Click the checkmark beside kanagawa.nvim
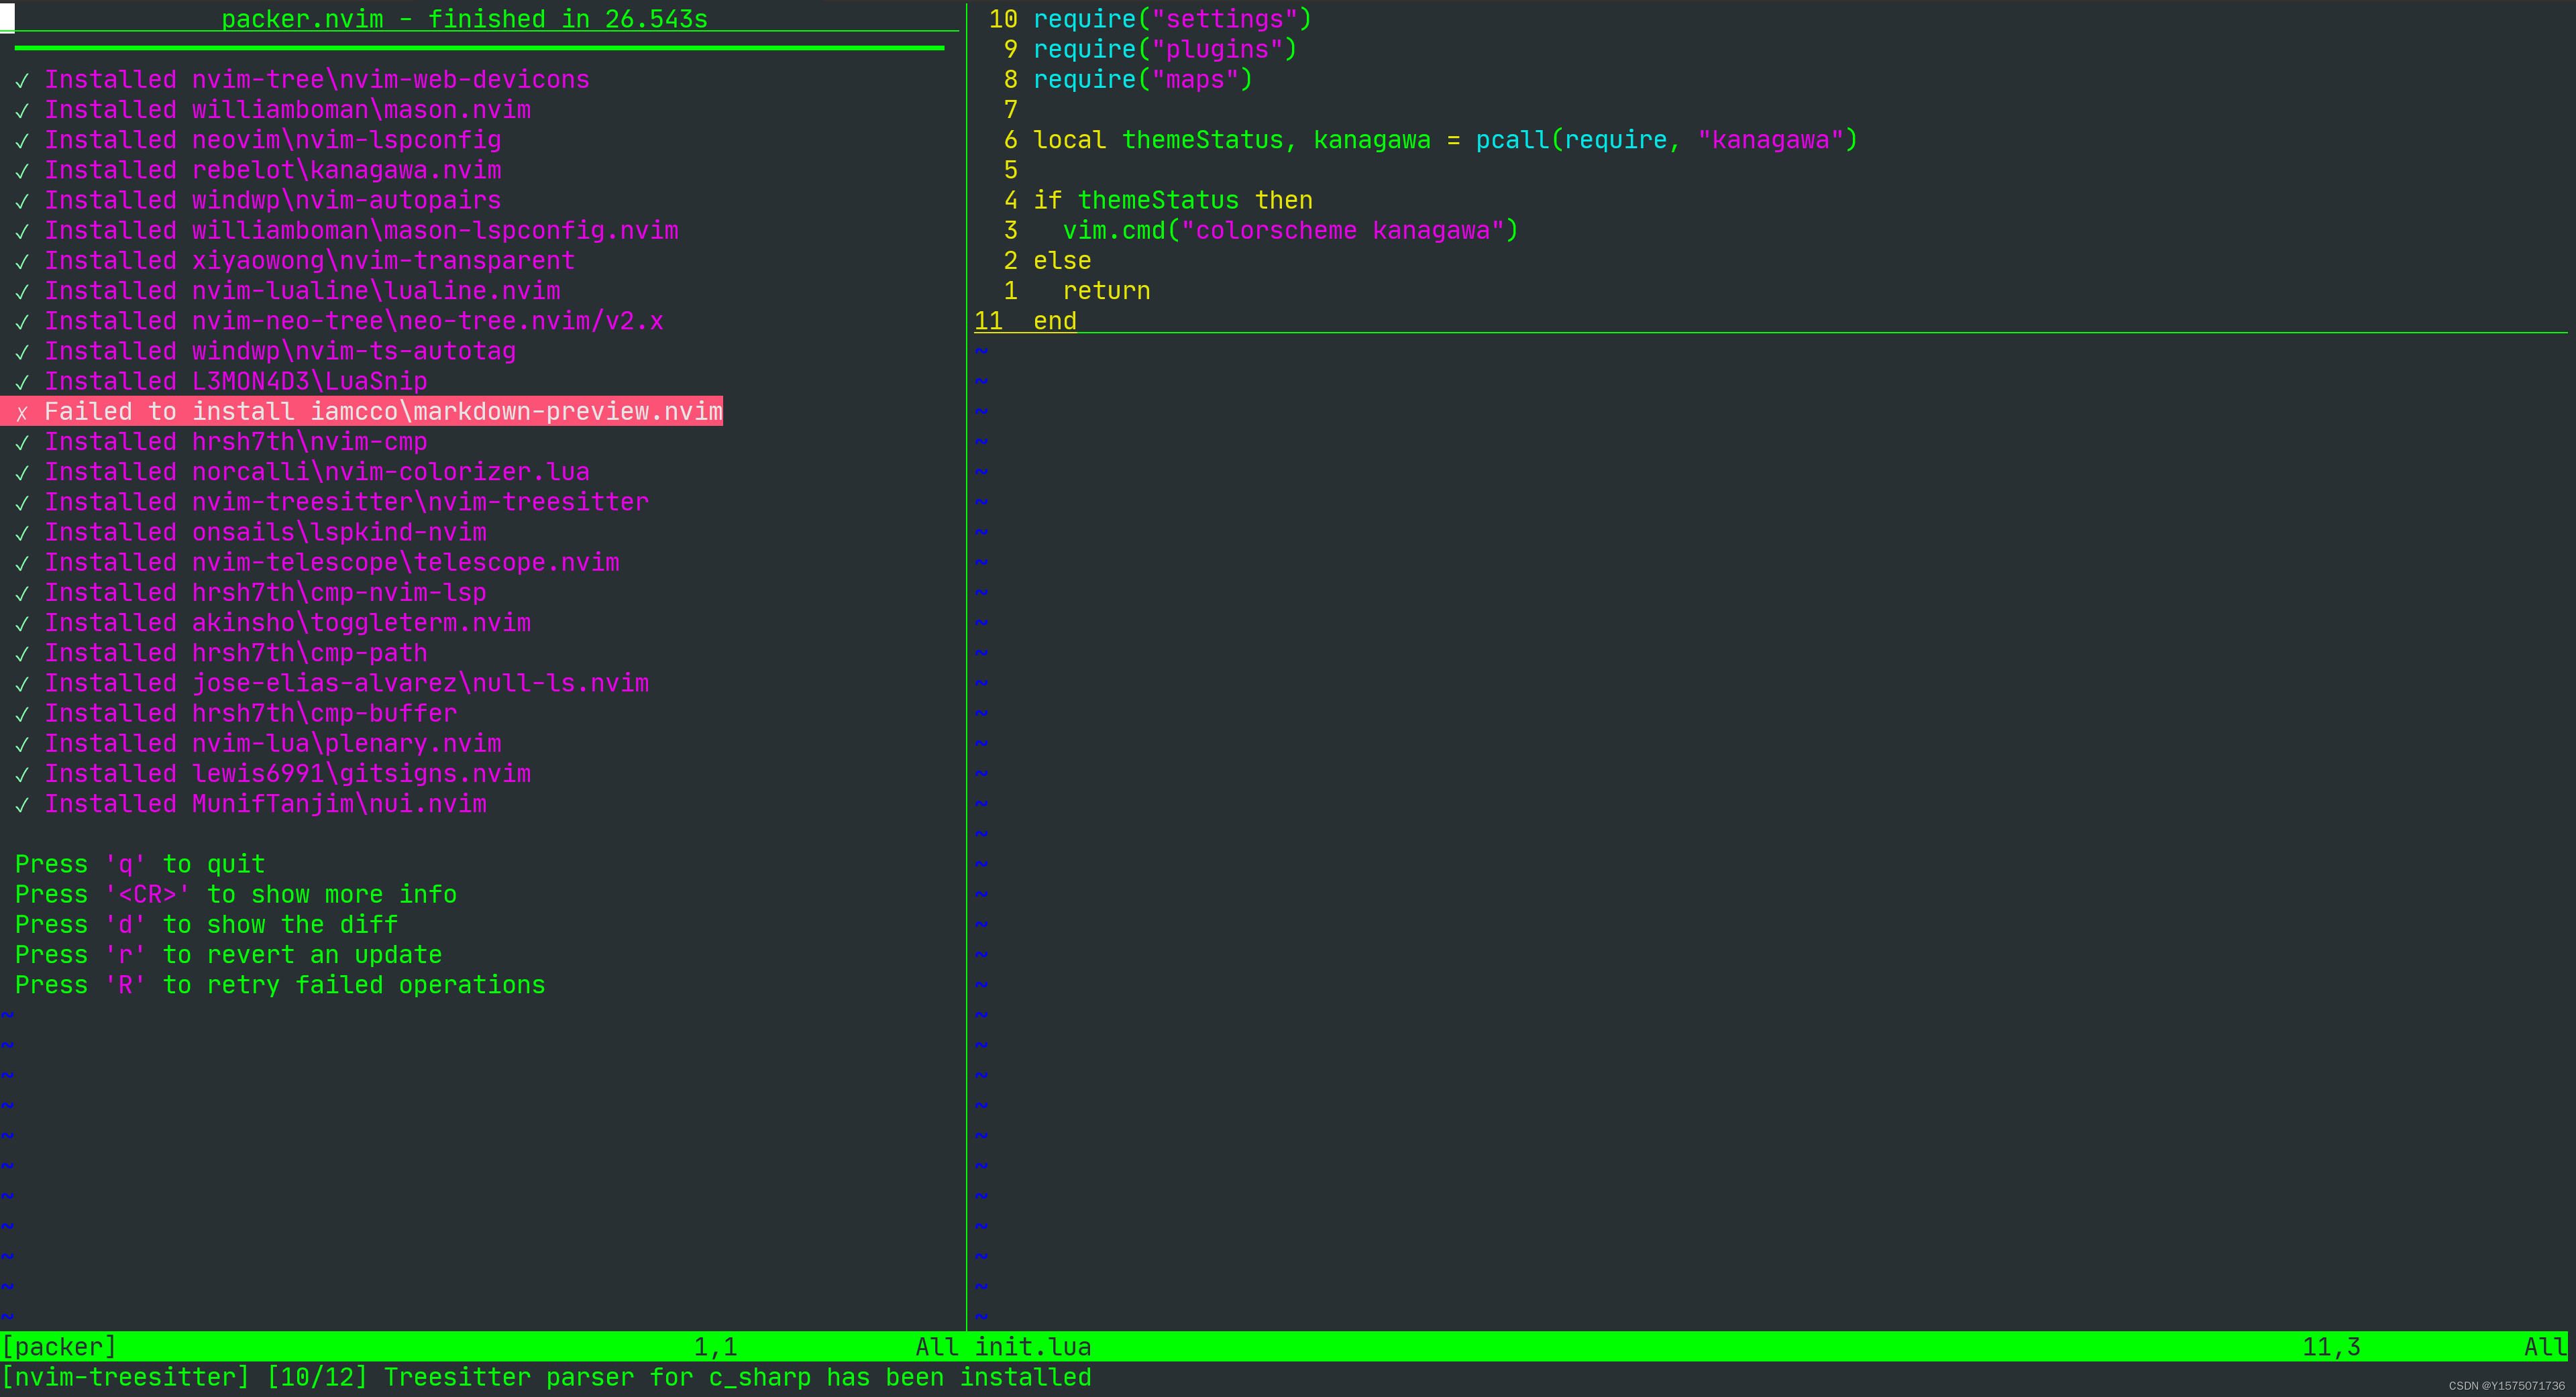Screen dimensions: 2576x1397 tap(22, 171)
